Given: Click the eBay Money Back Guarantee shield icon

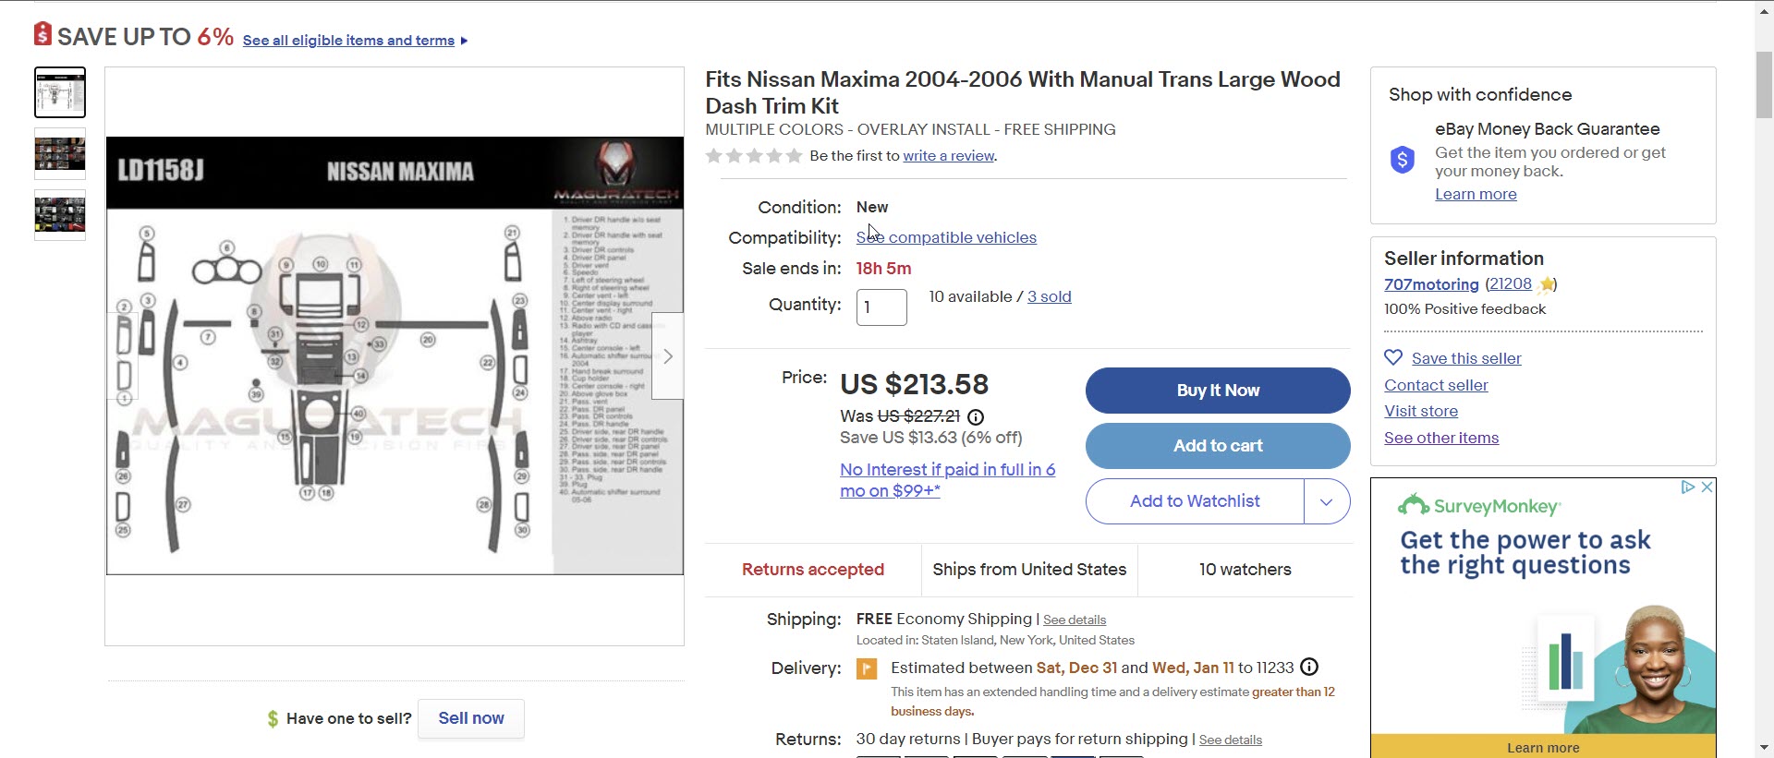Looking at the screenshot, I should [1403, 161].
